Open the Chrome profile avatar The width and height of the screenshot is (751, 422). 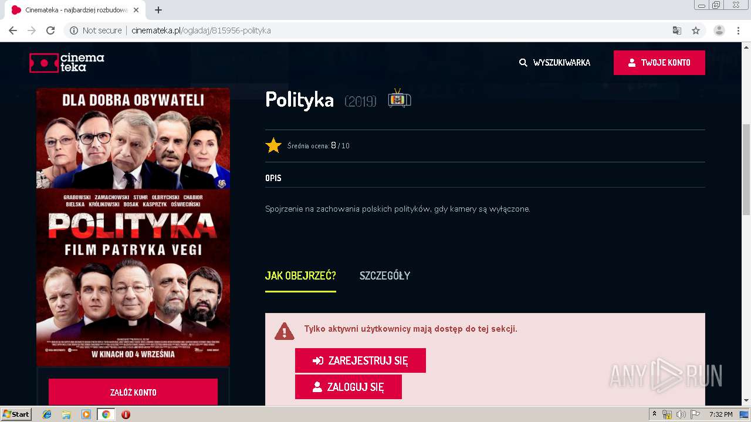719,30
